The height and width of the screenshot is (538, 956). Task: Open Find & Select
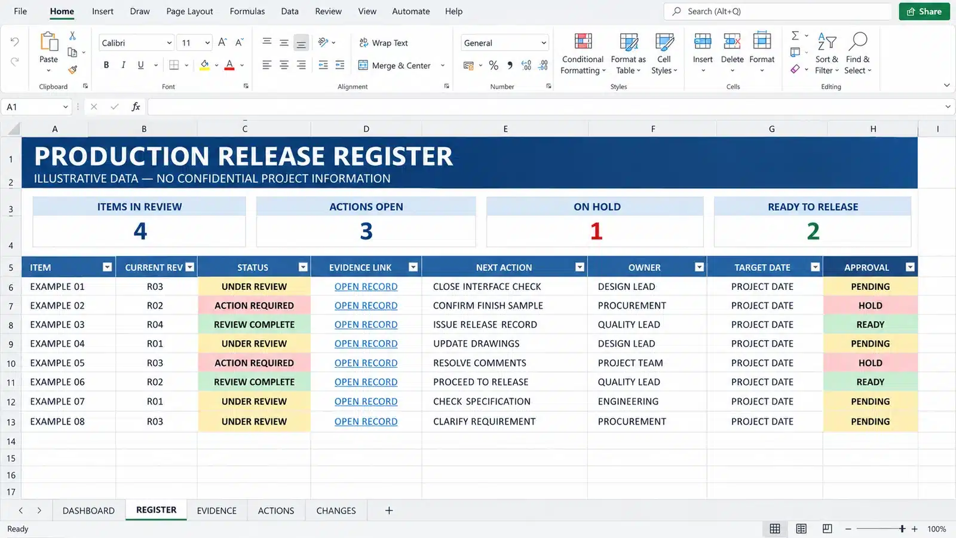(858, 54)
